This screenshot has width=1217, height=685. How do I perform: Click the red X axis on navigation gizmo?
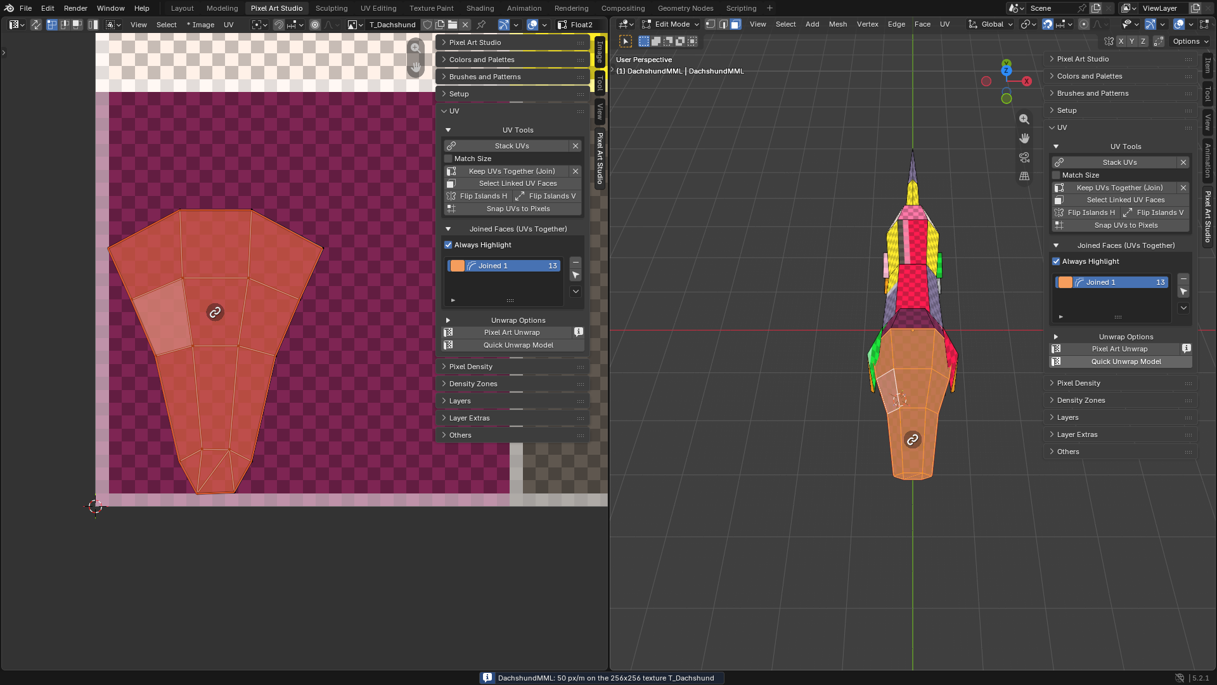click(1027, 81)
